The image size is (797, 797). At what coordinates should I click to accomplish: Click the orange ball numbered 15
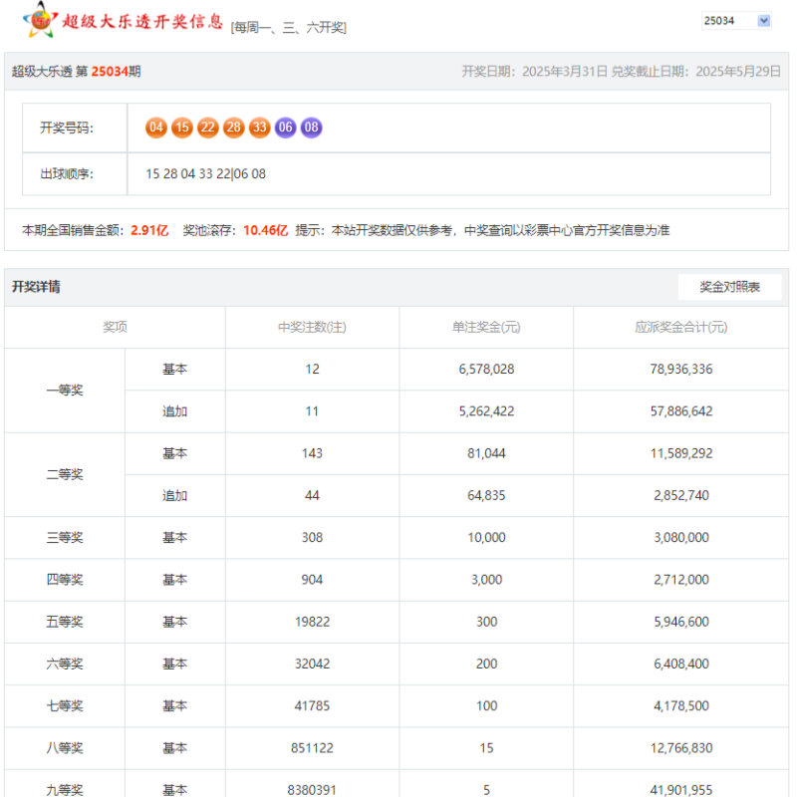coord(182,128)
